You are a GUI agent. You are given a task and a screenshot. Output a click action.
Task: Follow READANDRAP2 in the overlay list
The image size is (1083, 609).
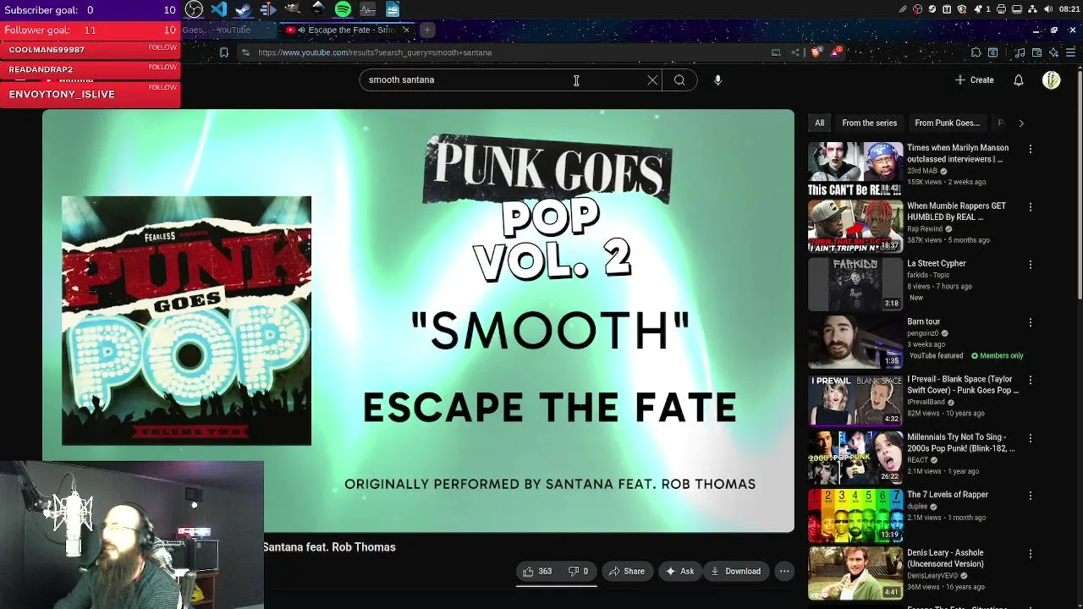(x=162, y=67)
